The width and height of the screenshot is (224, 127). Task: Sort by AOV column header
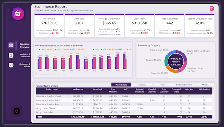coord(126,89)
